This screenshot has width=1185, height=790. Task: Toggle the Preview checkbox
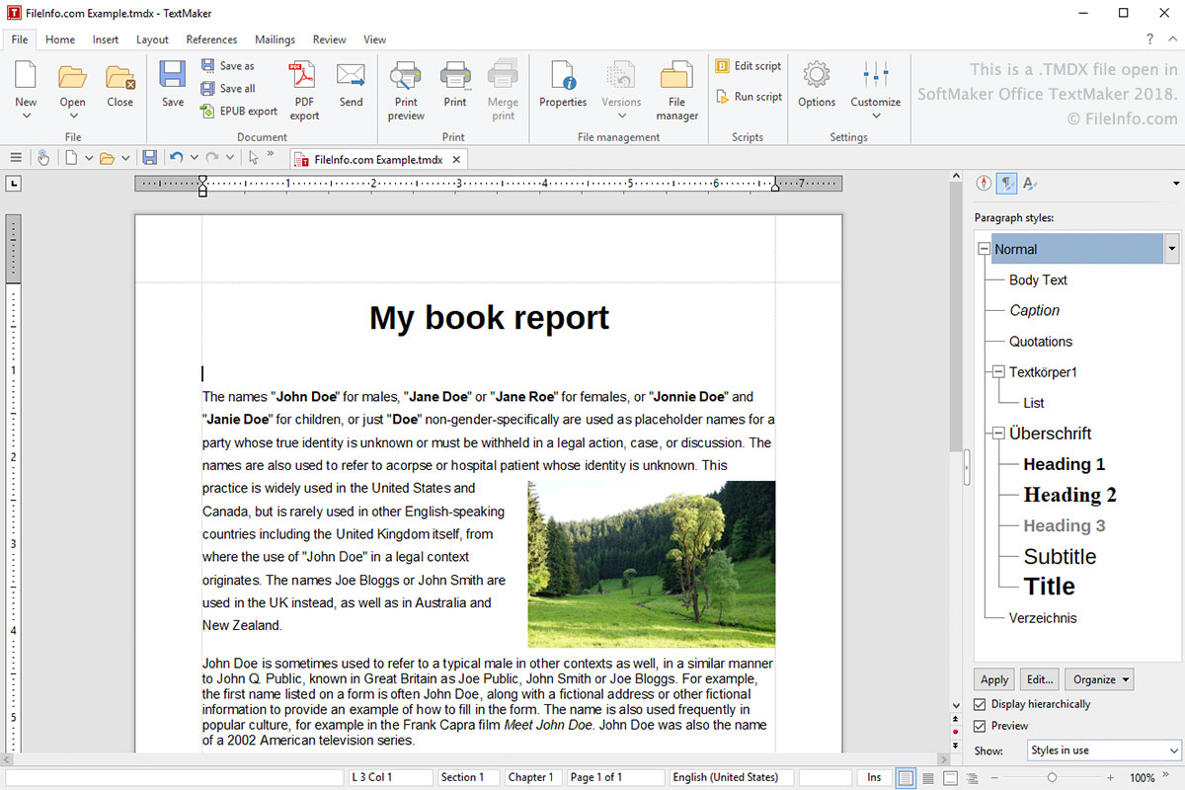pyautogui.click(x=980, y=726)
